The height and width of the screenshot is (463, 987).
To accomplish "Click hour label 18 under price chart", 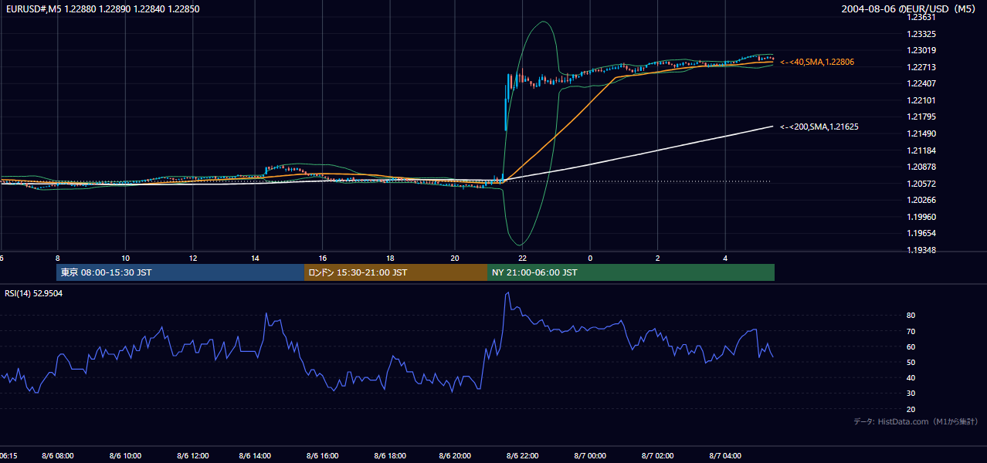I will [390, 258].
